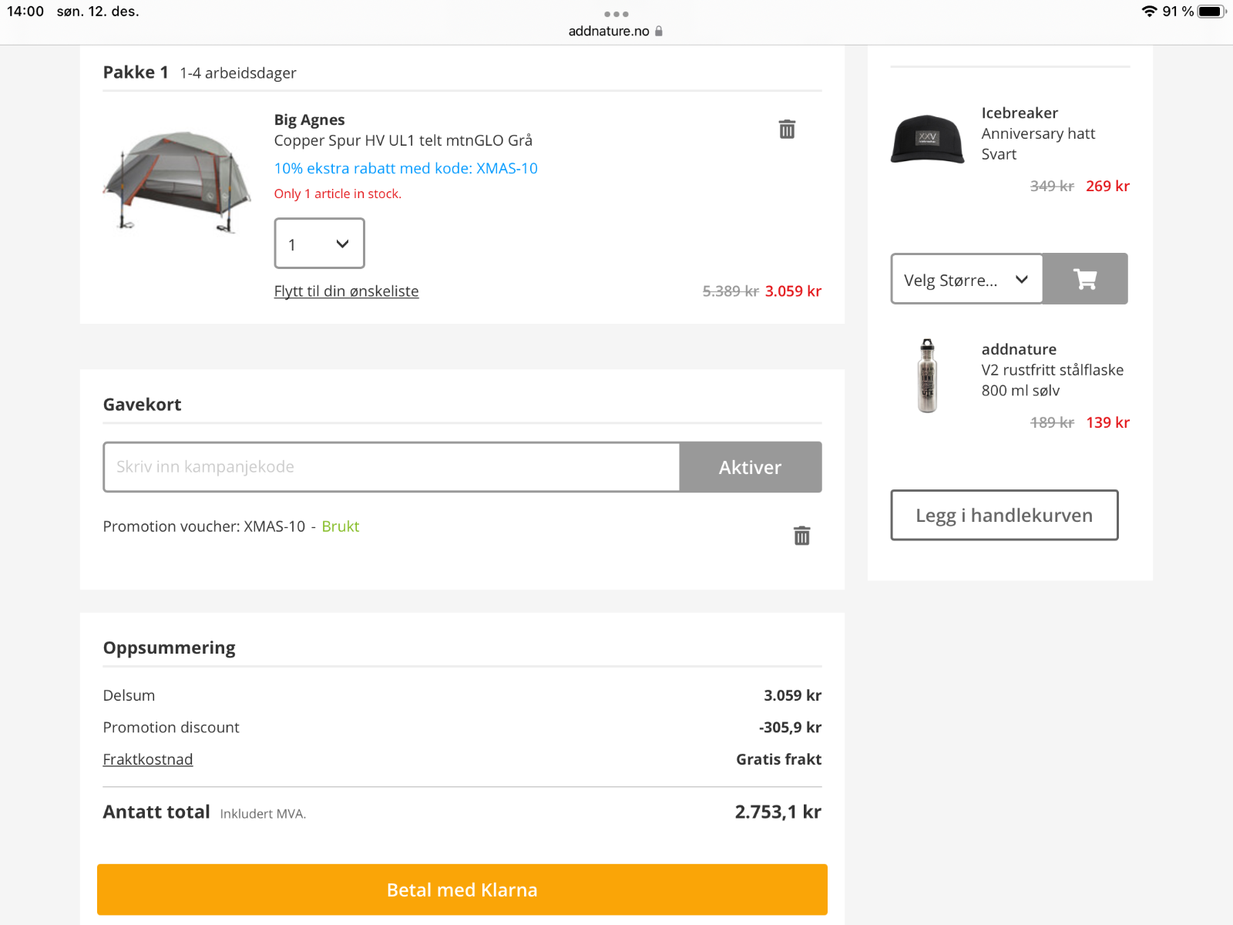Image resolution: width=1233 pixels, height=925 pixels.
Task: Tap the battery status indicator
Action: click(1211, 12)
